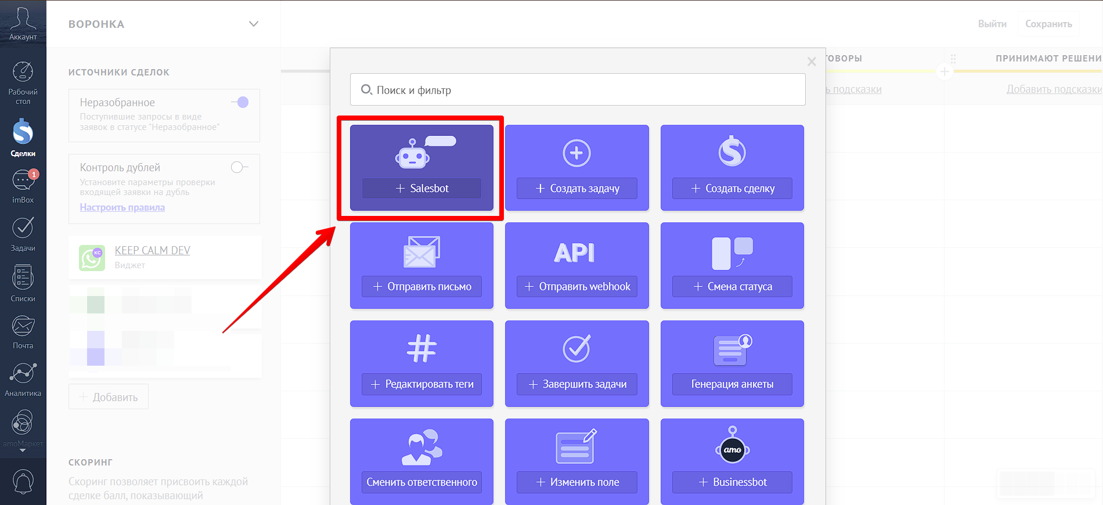Click the Сохранить button
1103x505 pixels.
pos(1048,24)
